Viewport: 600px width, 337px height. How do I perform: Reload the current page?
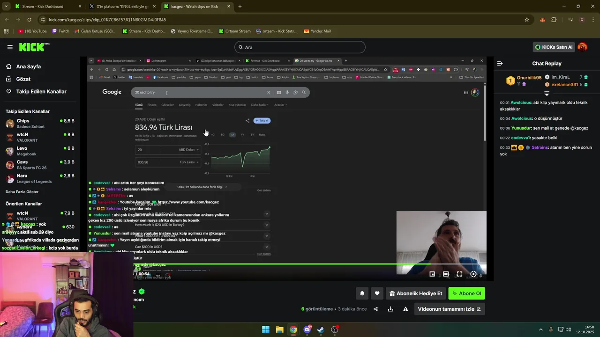(29, 20)
